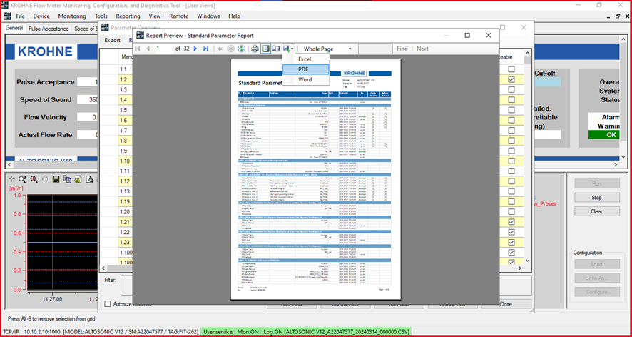The width and height of the screenshot is (632, 337).
Task: Open the Tools menu
Action: [x=101, y=16]
